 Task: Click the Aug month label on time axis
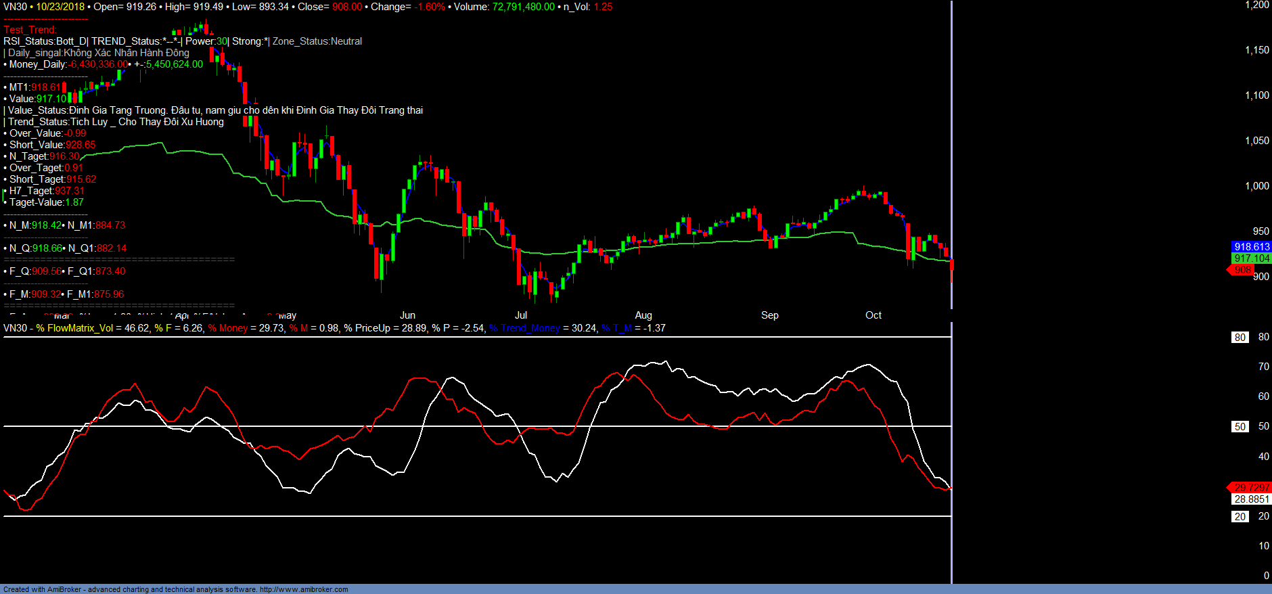[643, 315]
